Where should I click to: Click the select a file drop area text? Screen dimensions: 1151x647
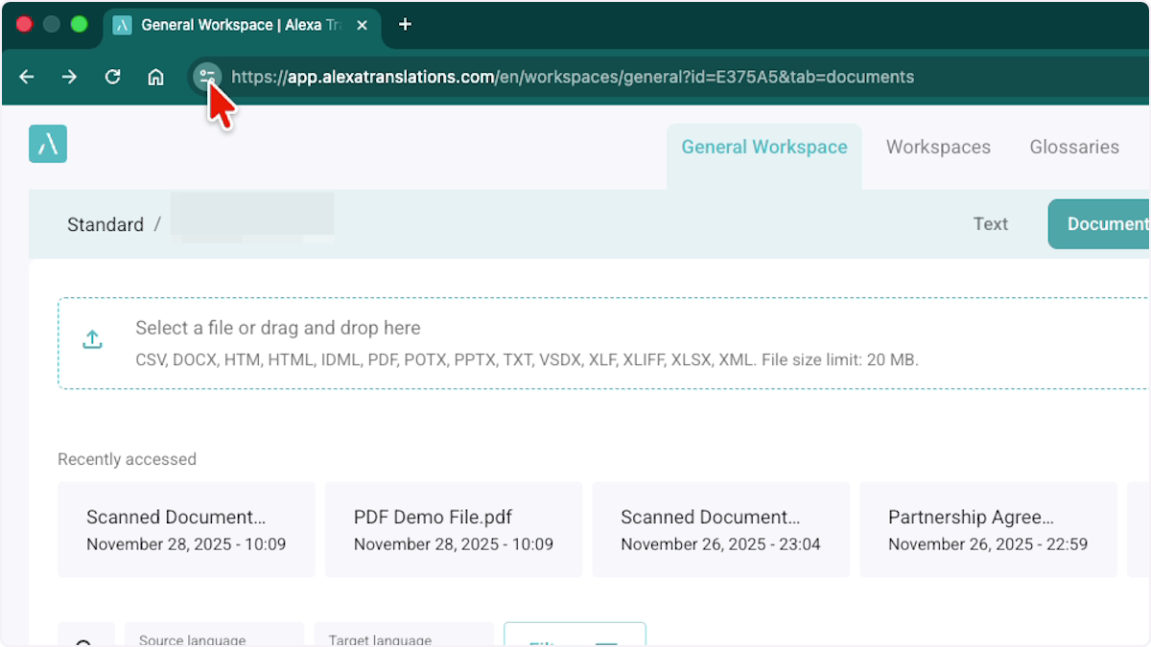278,328
